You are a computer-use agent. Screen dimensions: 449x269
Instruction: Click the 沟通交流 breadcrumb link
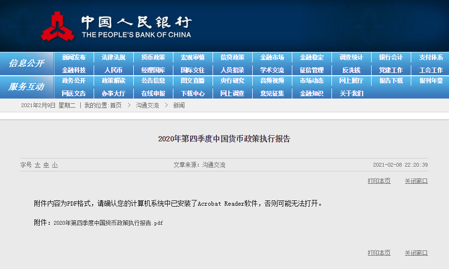tap(147, 105)
